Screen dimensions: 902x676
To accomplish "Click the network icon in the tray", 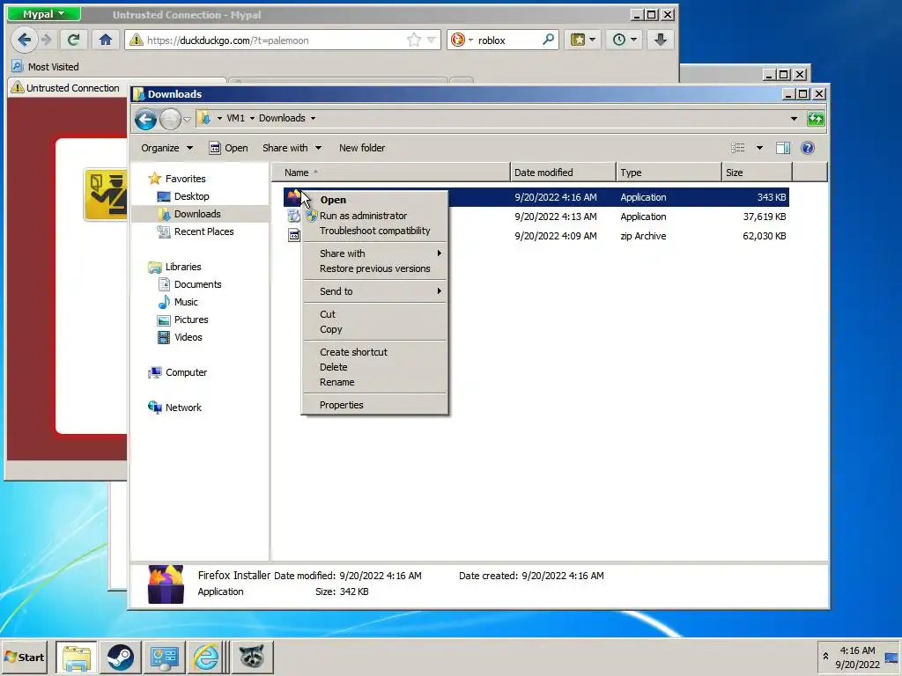I will pos(891,658).
